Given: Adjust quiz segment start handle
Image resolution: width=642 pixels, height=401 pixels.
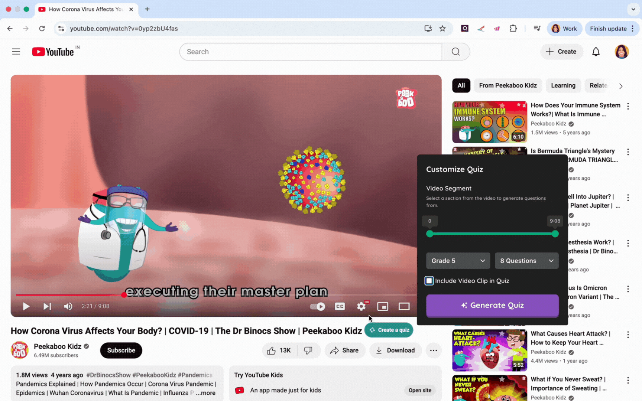Looking at the screenshot, I should coord(429,234).
